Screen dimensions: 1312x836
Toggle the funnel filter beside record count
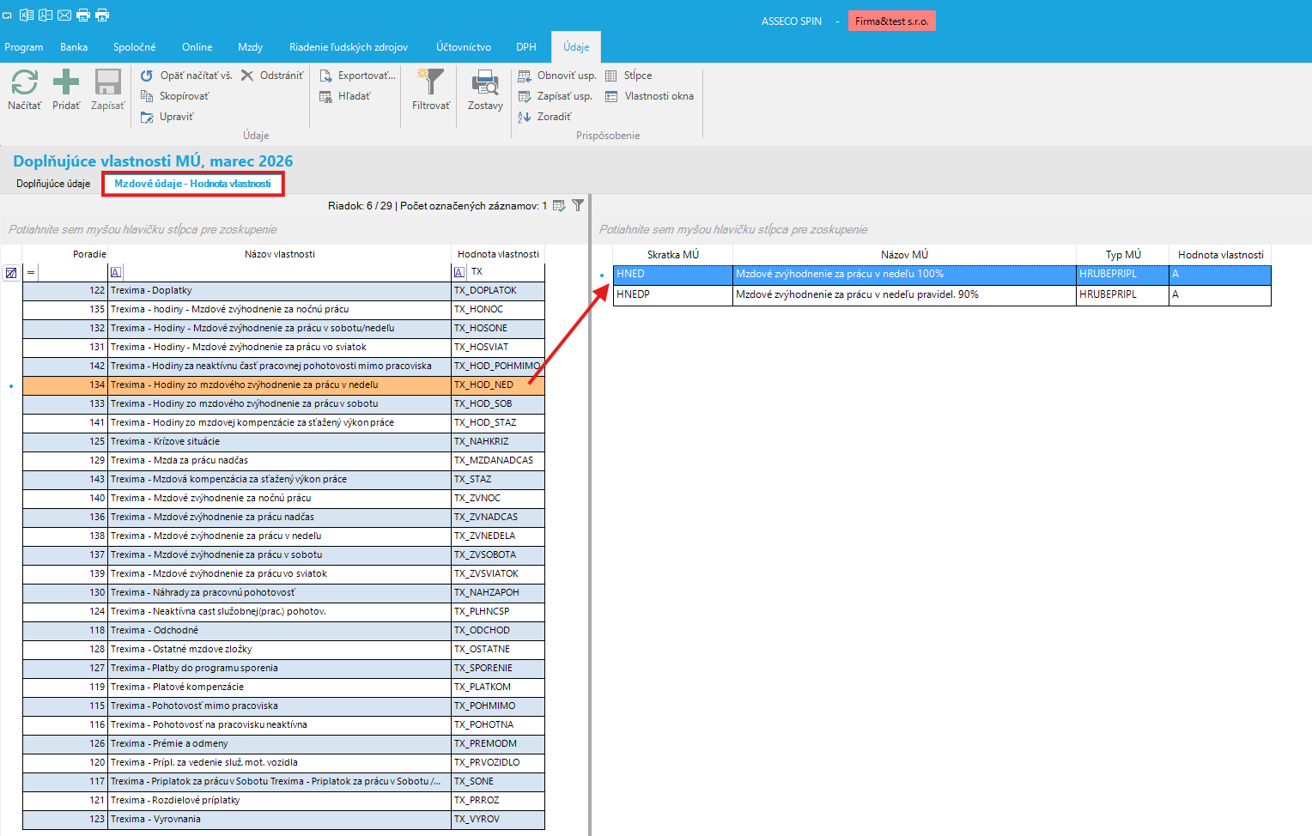pyautogui.click(x=578, y=205)
